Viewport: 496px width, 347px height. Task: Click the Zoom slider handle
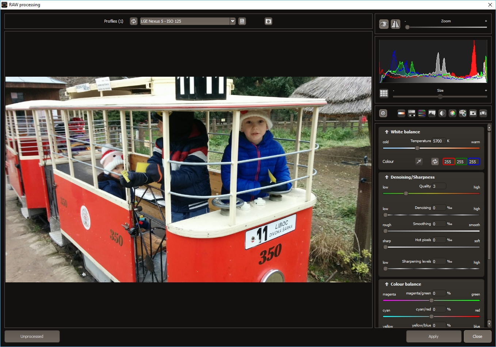tap(407, 27)
